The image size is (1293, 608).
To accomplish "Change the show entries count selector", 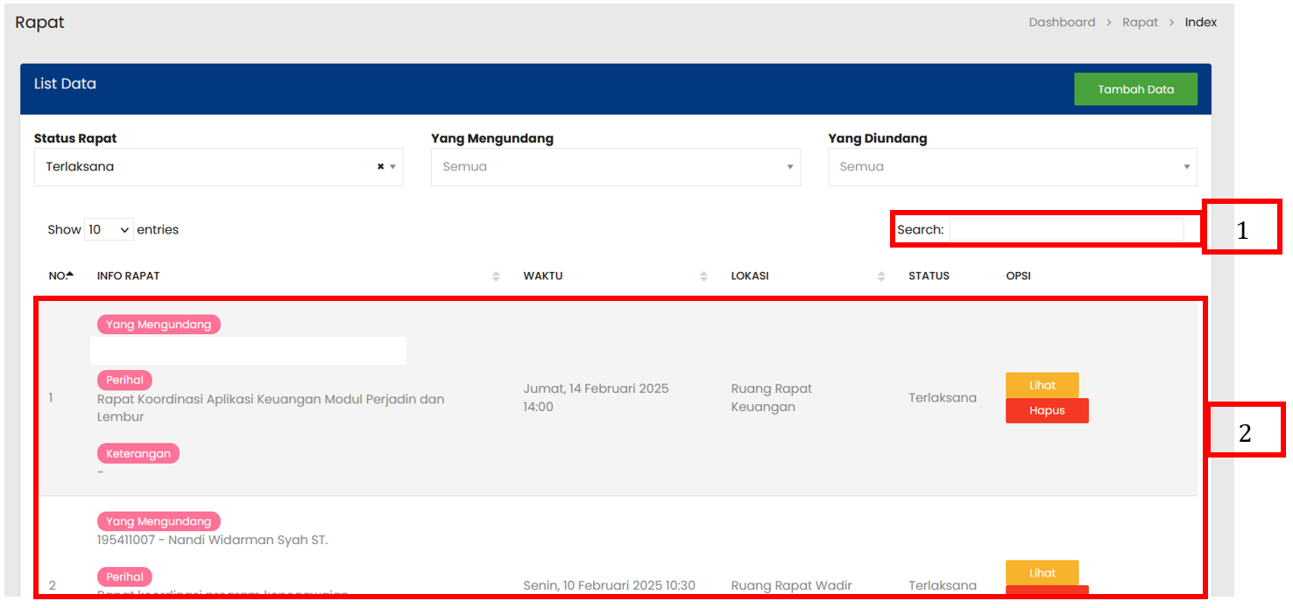I will coord(109,230).
